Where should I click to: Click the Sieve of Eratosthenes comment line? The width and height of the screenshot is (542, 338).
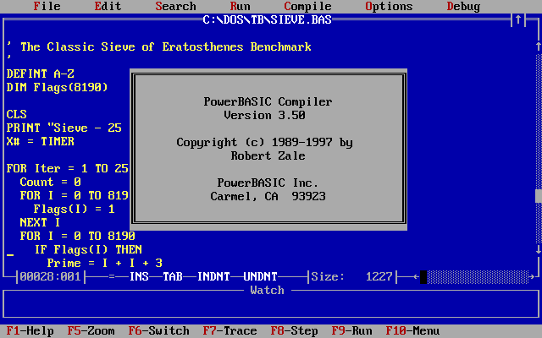[159, 46]
